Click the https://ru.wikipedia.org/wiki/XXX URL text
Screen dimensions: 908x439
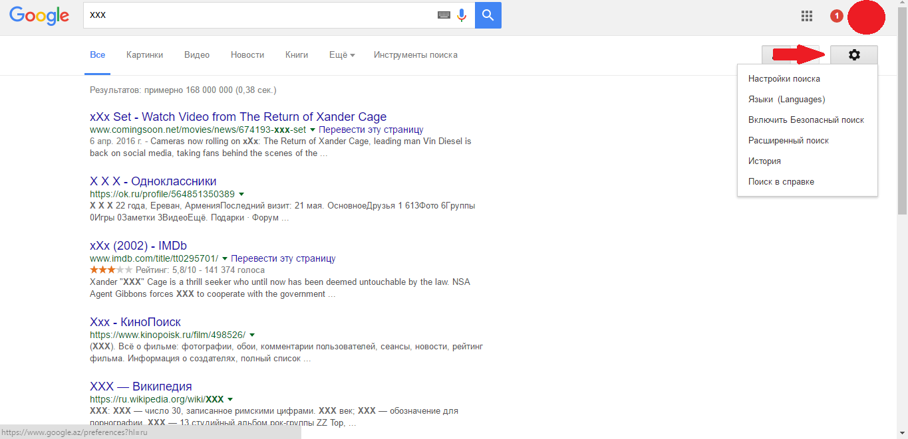(x=157, y=399)
